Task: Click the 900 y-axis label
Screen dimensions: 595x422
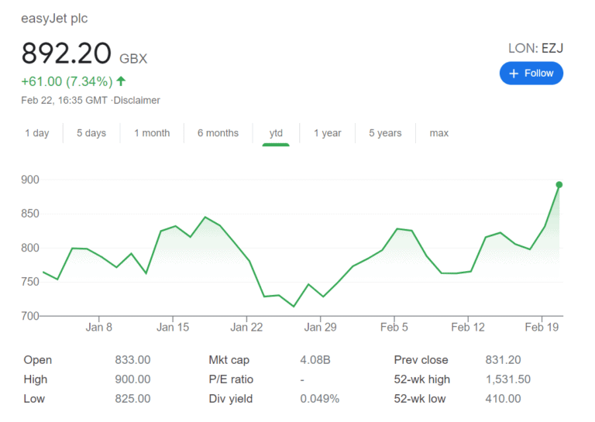Action: pos(30,180)
